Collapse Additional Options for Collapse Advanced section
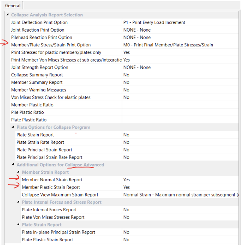242x248 pixels. click(13, 164)
